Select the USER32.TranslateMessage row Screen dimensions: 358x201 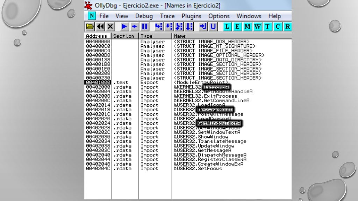(x=188, y=141)
